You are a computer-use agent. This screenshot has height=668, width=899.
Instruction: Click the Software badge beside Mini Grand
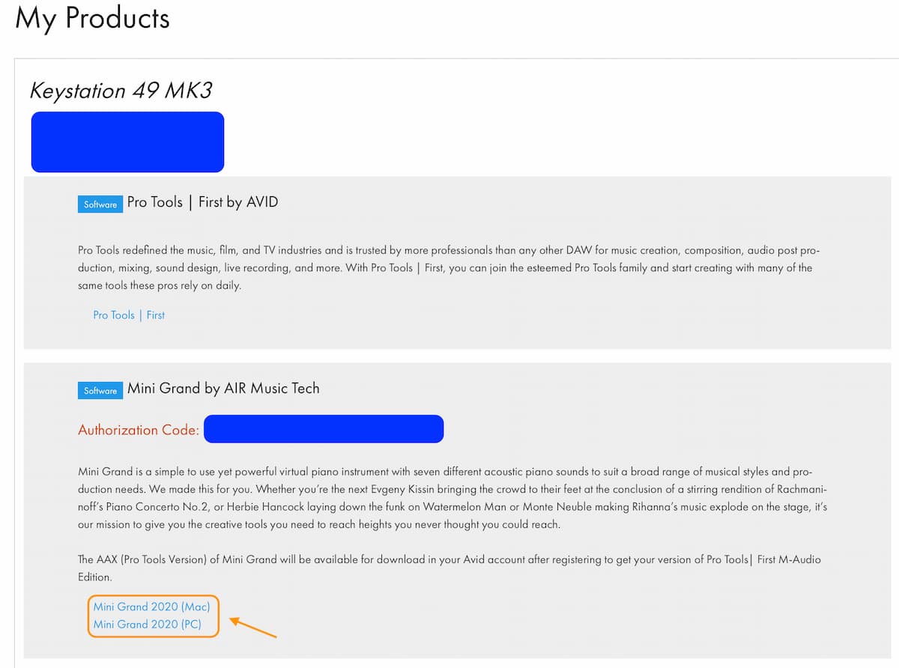click(x=100, y=390)
